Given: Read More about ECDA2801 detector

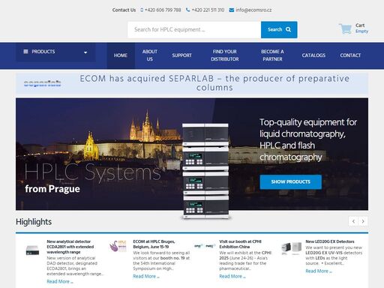Looking at the screenshot, I should pyautogui.click(x=60, y=281).
